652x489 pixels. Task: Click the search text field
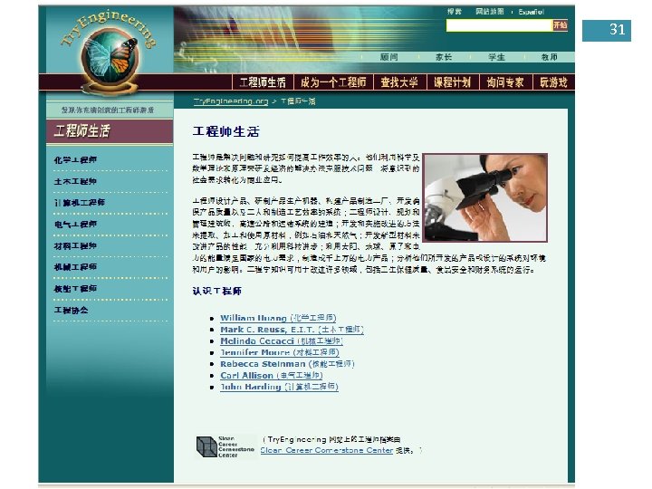click(499, 25)
